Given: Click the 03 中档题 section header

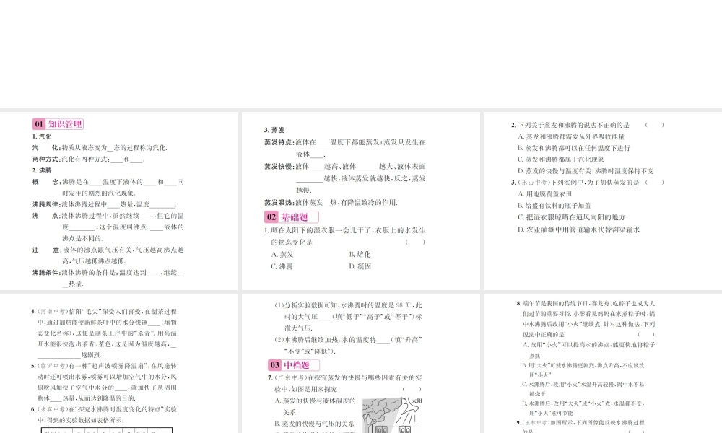Looking at the screenshot, I should pos(294,365).
